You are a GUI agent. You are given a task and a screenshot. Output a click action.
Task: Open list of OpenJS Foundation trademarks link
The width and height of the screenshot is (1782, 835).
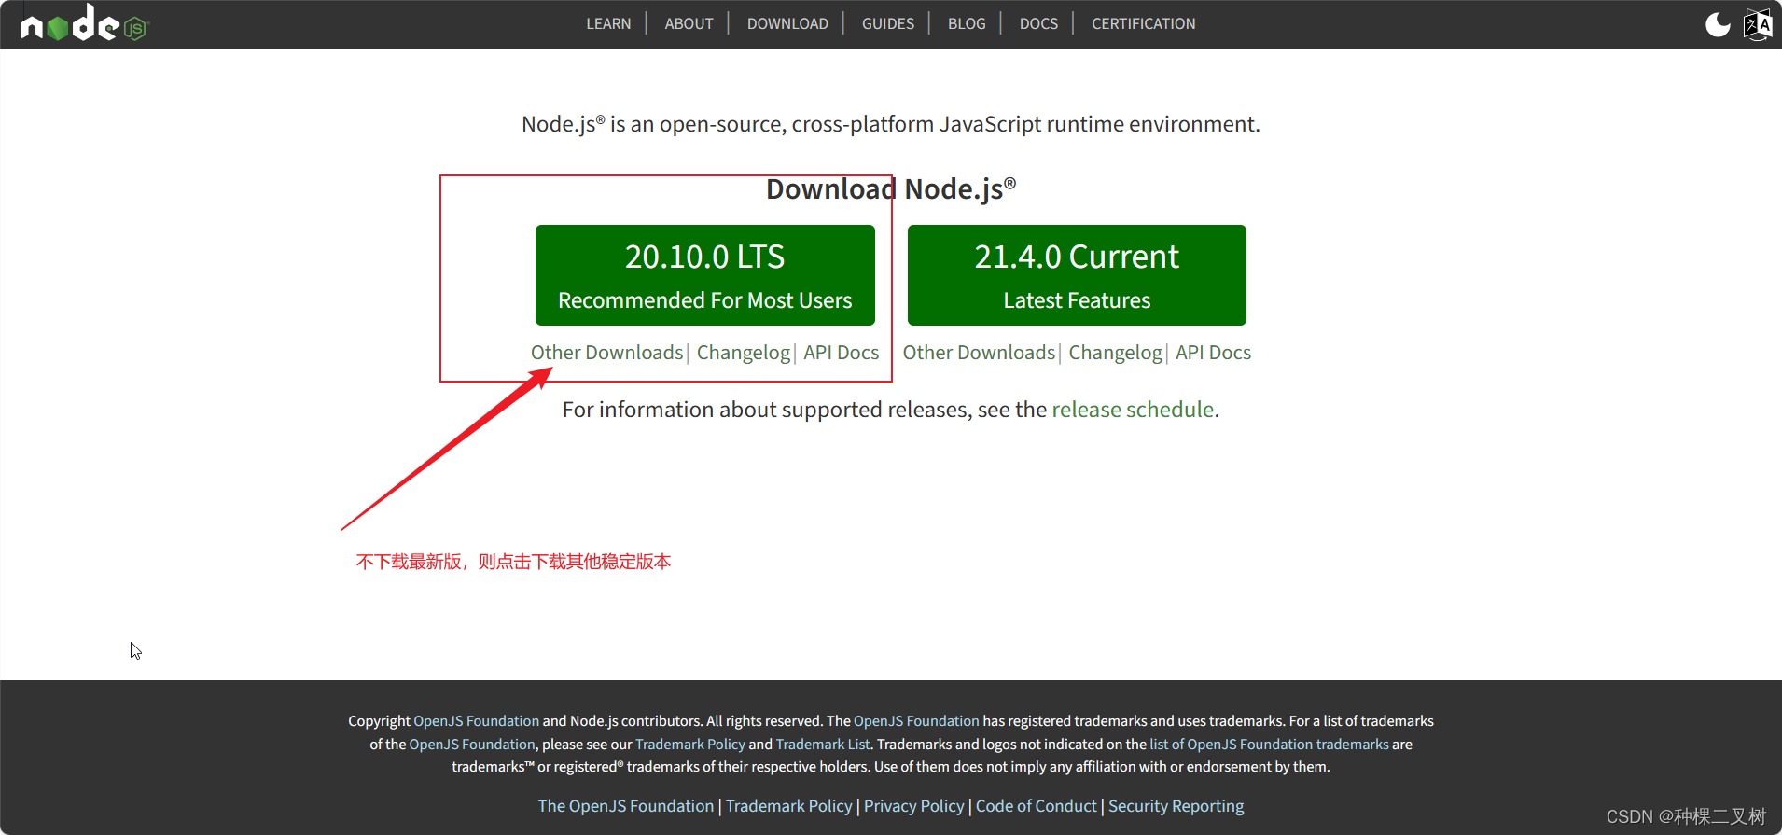(x=1270, y=745)
